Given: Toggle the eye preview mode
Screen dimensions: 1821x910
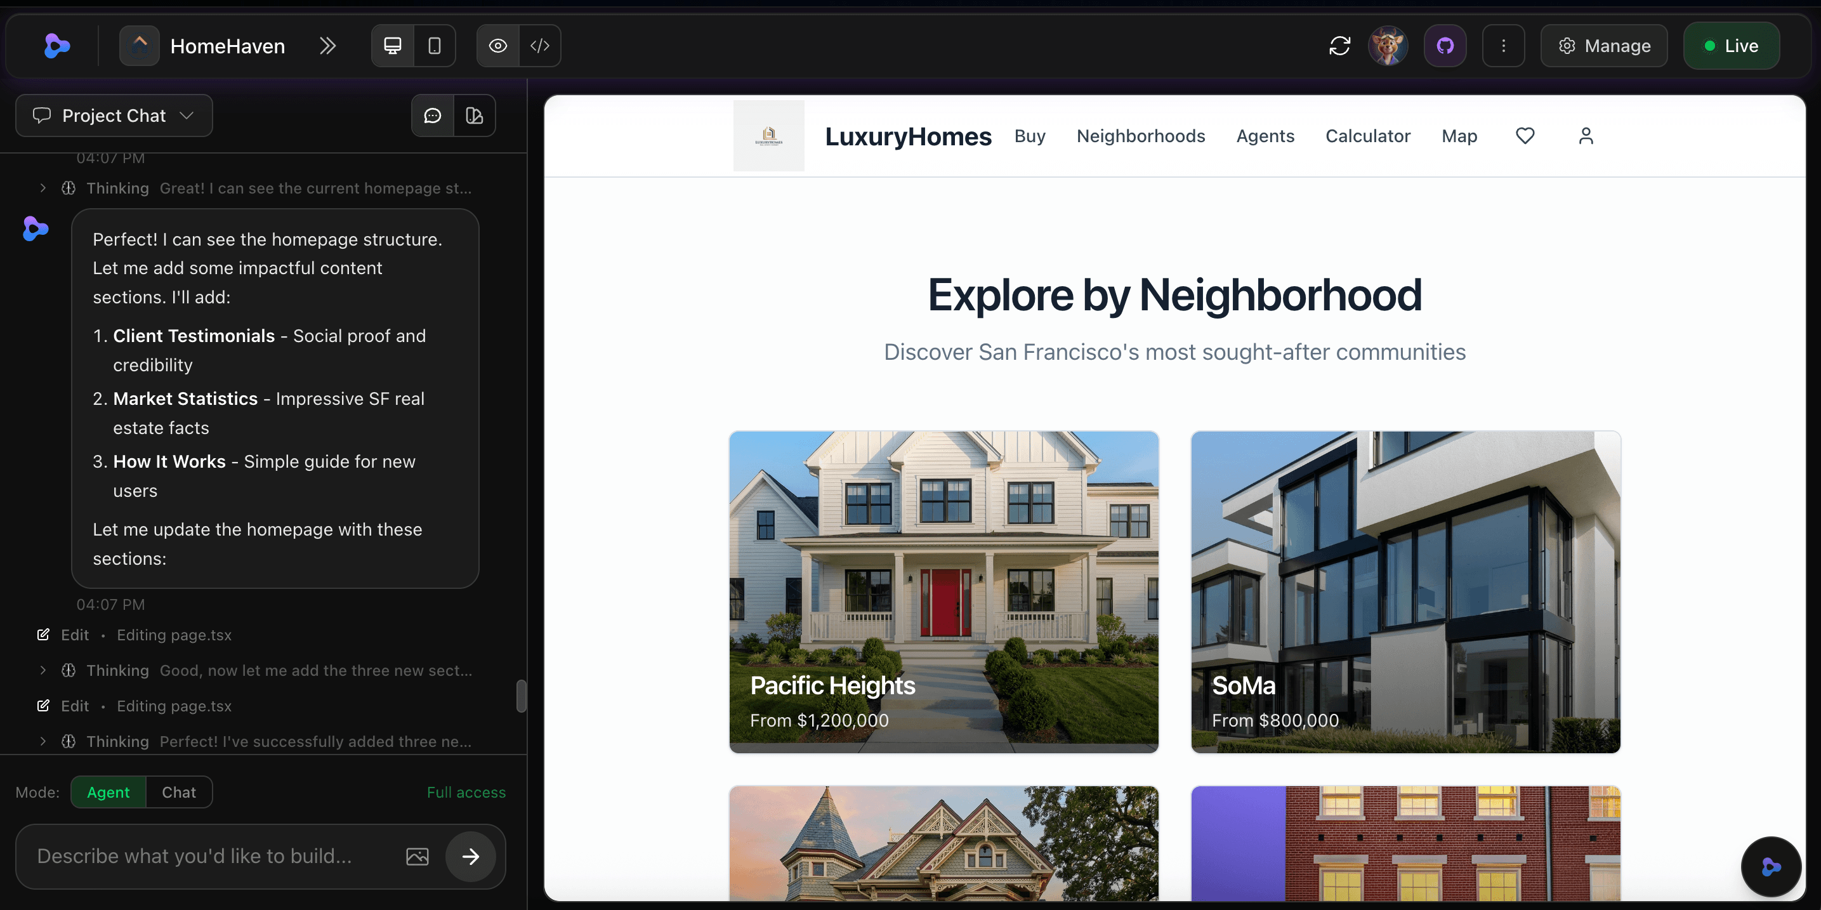Looking at the screenshot, I should (497, 45).
